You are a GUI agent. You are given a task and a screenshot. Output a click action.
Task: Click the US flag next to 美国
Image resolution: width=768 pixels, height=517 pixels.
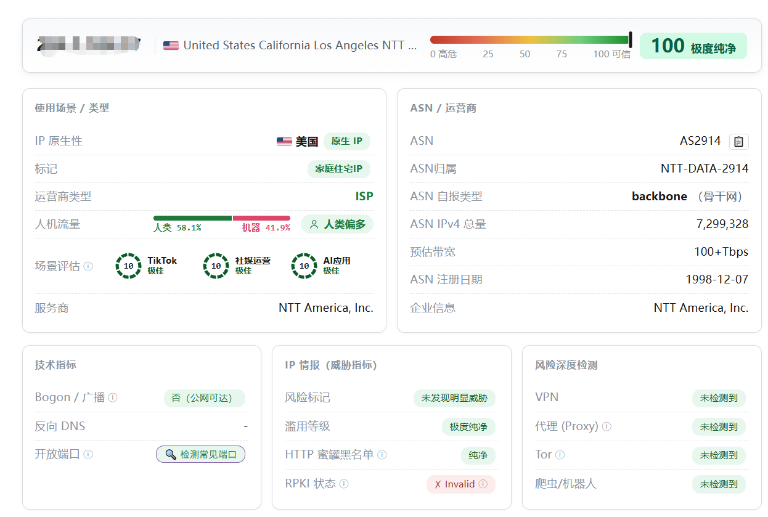pyautogui.click(x=284, y=142)
